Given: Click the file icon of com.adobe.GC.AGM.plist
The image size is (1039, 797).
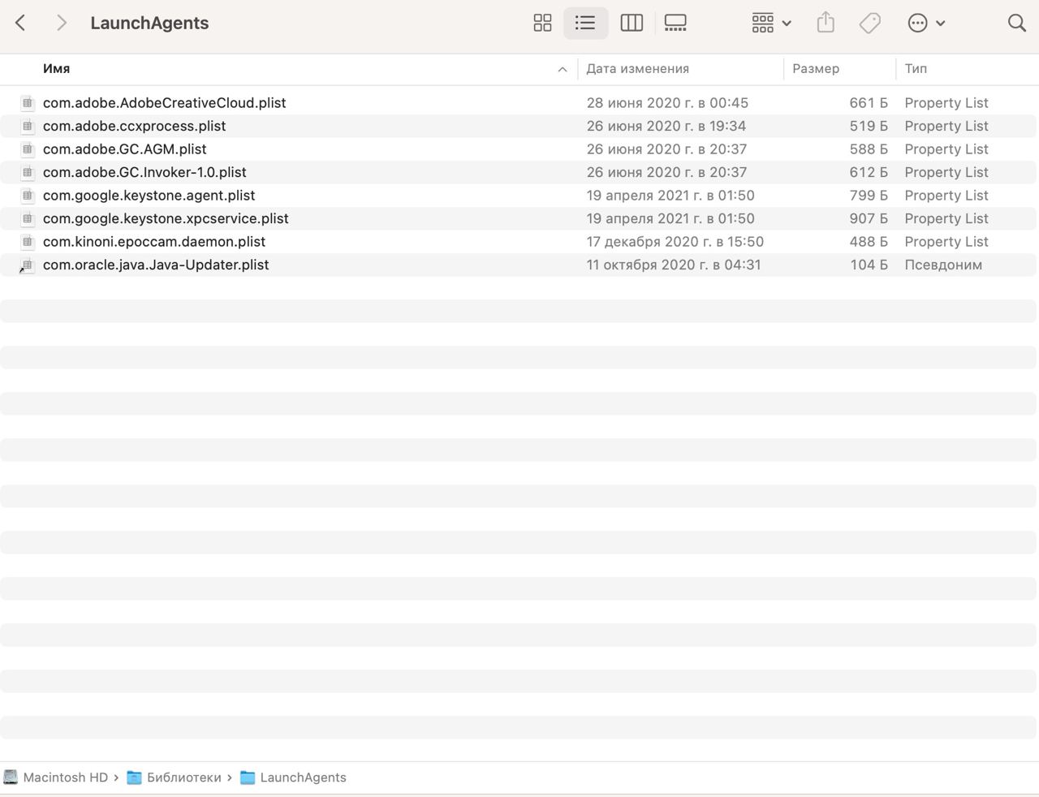Looking at the screenshot, I should tap(28, 149).
